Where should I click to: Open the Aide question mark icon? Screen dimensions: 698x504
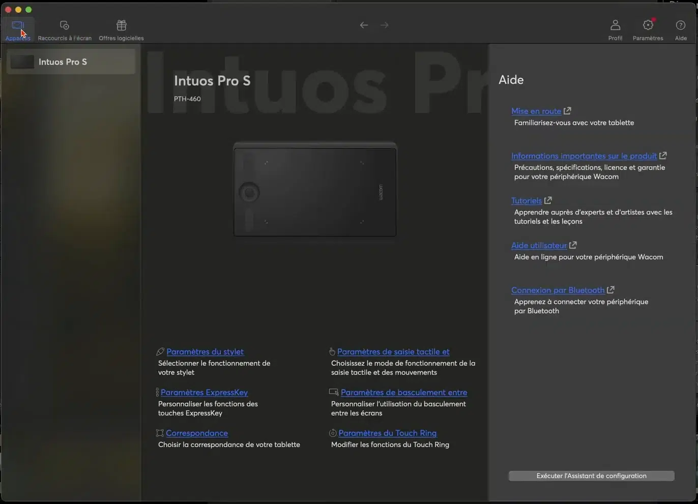[x=681, y=25]
